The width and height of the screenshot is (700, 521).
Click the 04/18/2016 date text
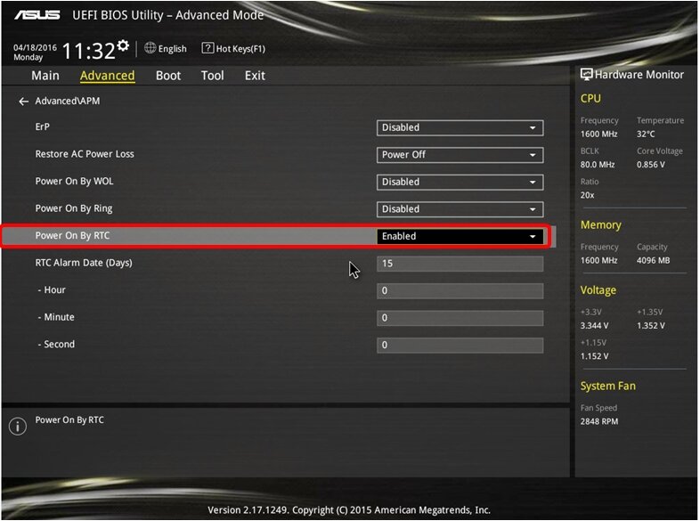[x=35, y=47]
